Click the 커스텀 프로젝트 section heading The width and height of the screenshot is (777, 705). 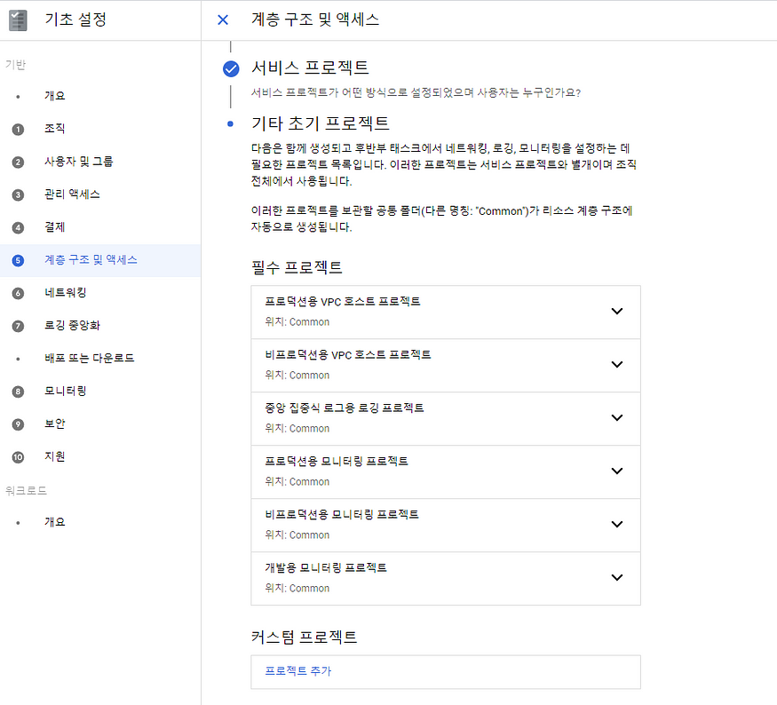305,637
